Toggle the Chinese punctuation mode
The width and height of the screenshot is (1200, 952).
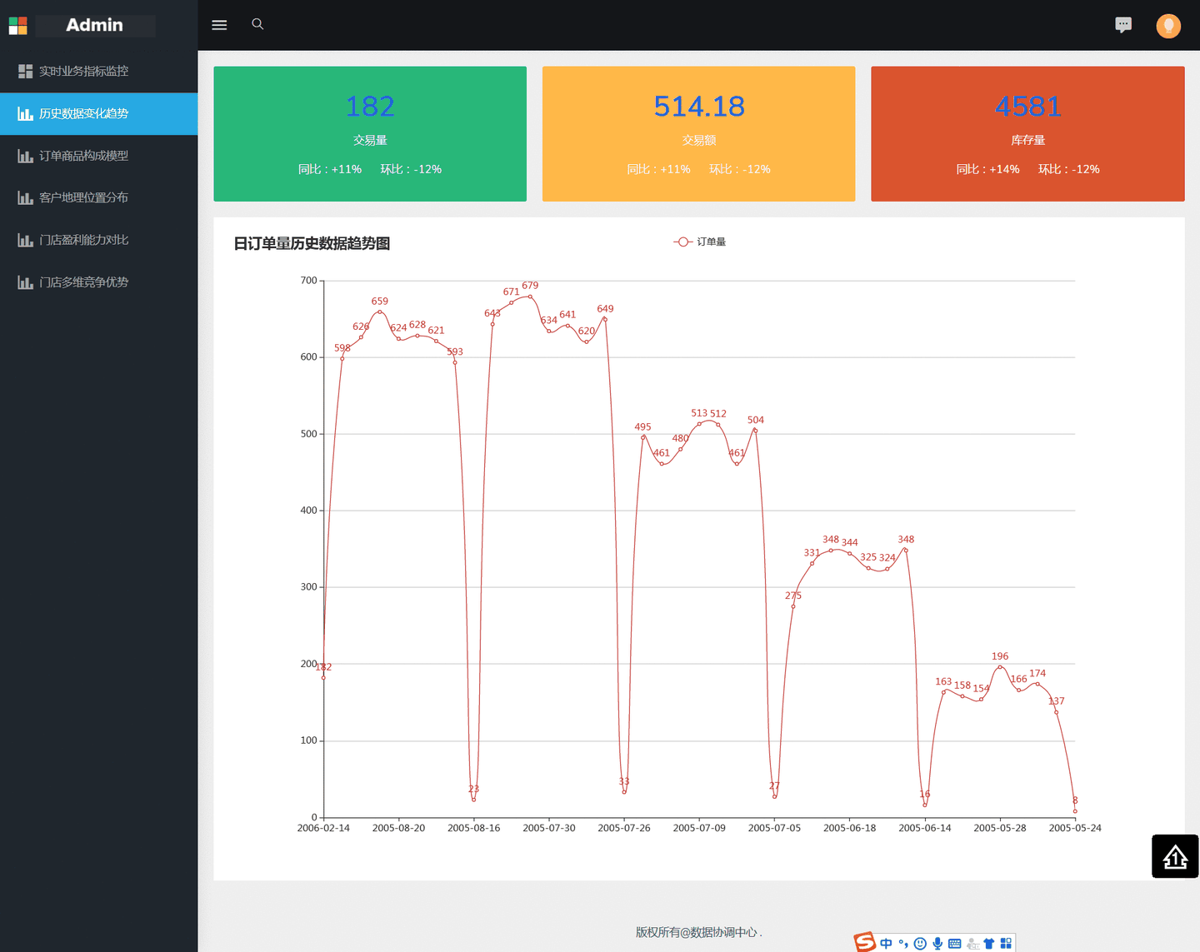[x=903, y=944]
